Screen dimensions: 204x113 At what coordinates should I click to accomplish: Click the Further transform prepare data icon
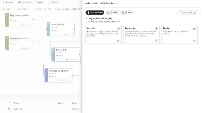pyautogui.click(x=46, y=70)
